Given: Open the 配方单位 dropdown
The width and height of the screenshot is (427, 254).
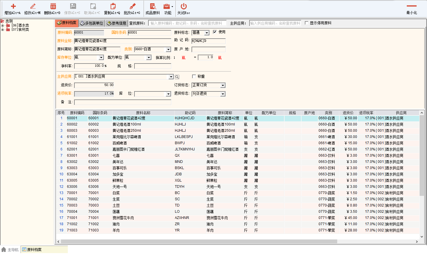Looking at the screenshot, I should coord(149,58).
